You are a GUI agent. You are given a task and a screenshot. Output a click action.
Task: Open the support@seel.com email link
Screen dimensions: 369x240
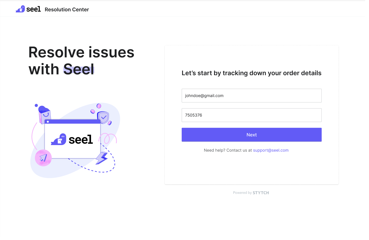tap(271, 150)
